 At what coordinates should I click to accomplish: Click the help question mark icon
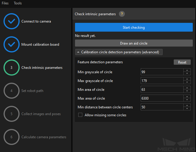122,14
